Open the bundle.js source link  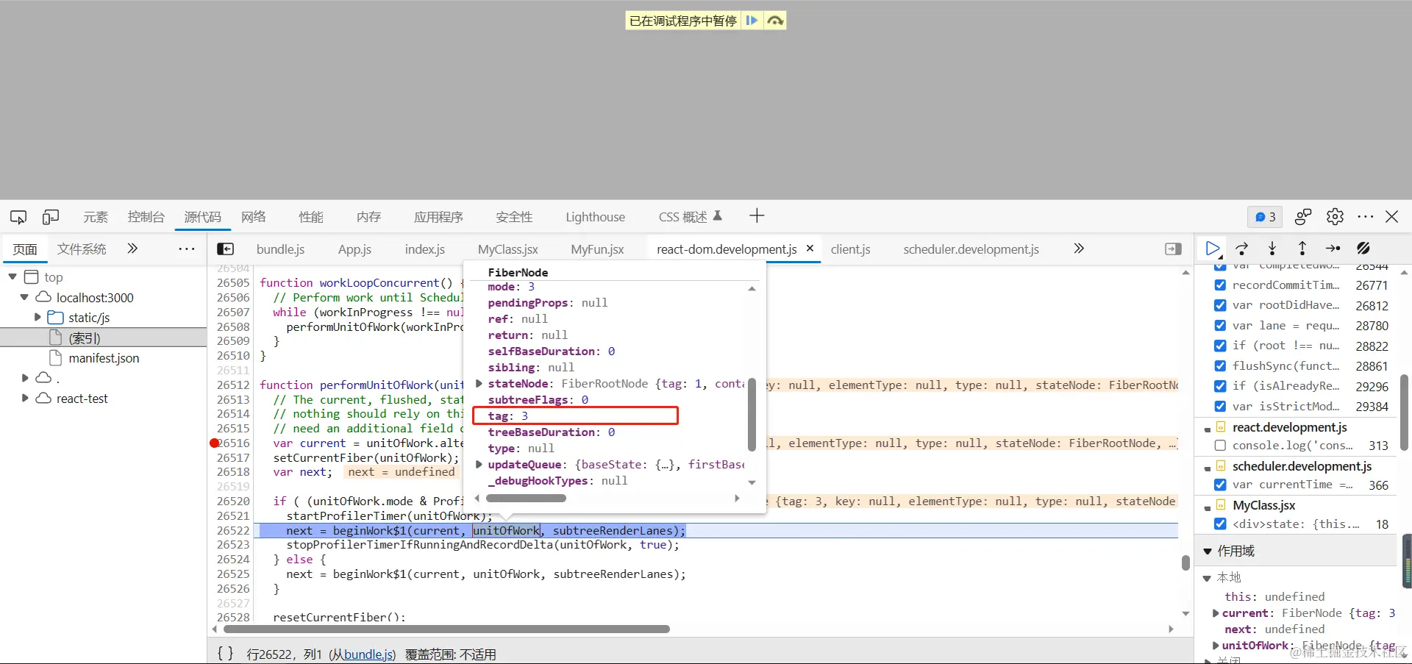point(368,654)
